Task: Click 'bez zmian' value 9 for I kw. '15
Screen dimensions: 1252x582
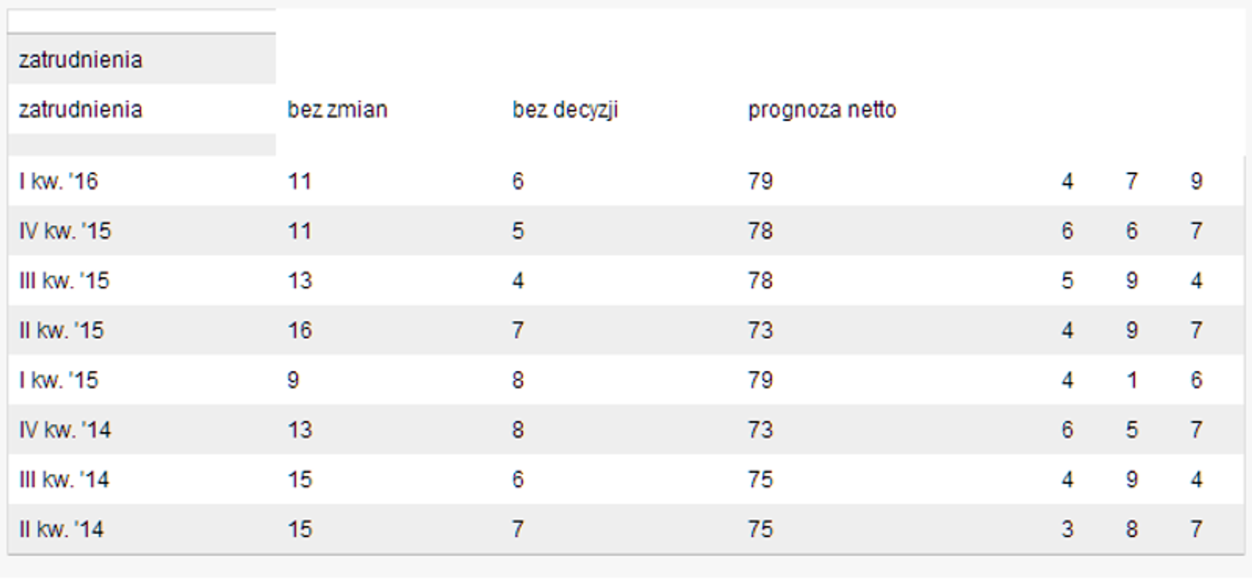Action: [293, 380]
